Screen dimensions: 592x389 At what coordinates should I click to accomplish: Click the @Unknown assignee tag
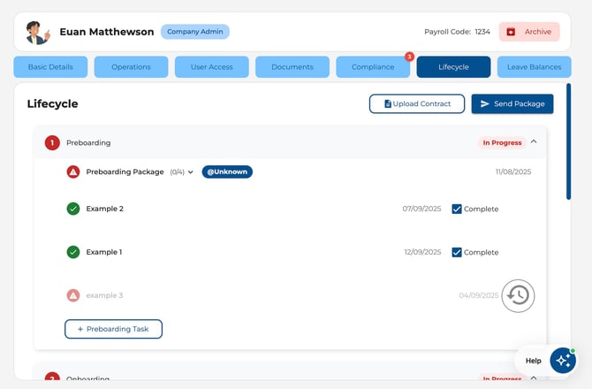[227, 172]
